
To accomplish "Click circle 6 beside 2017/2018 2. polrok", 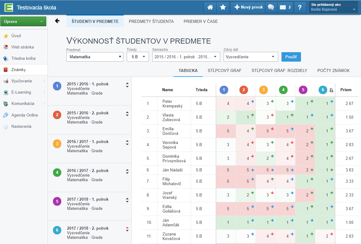I will 57,230.
